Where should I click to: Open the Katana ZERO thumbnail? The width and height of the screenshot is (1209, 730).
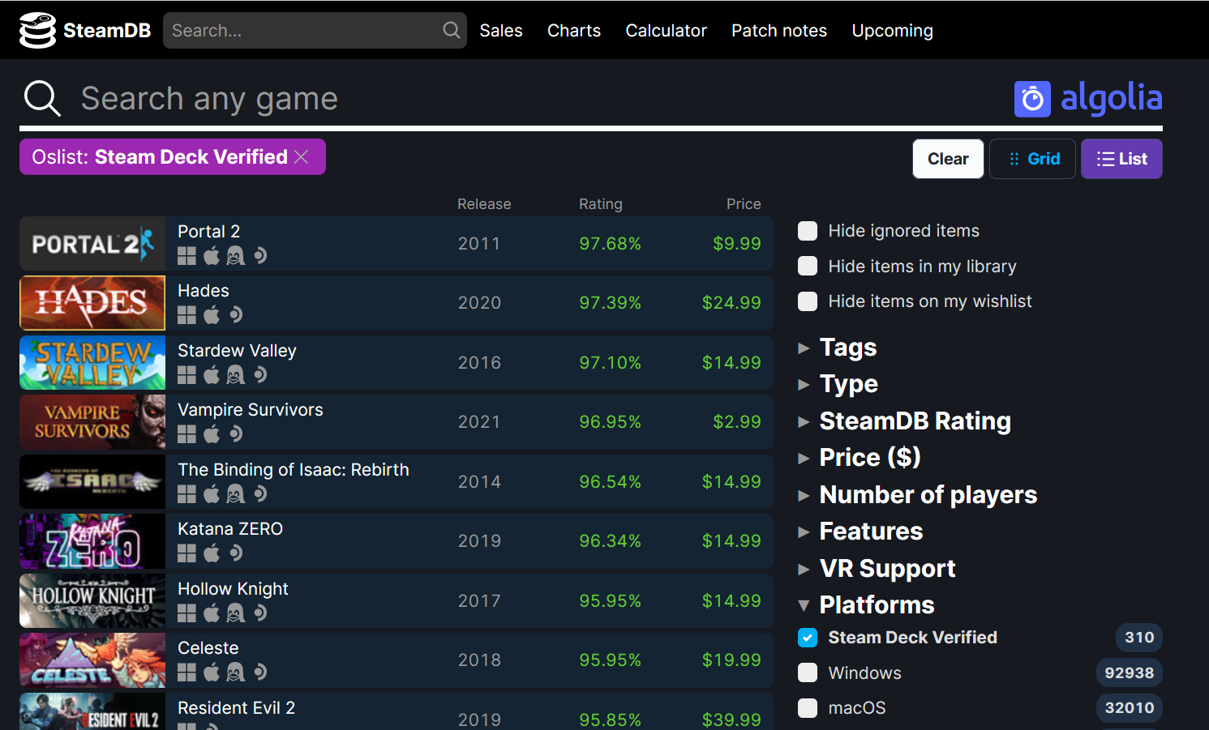[x=92, y=541]
